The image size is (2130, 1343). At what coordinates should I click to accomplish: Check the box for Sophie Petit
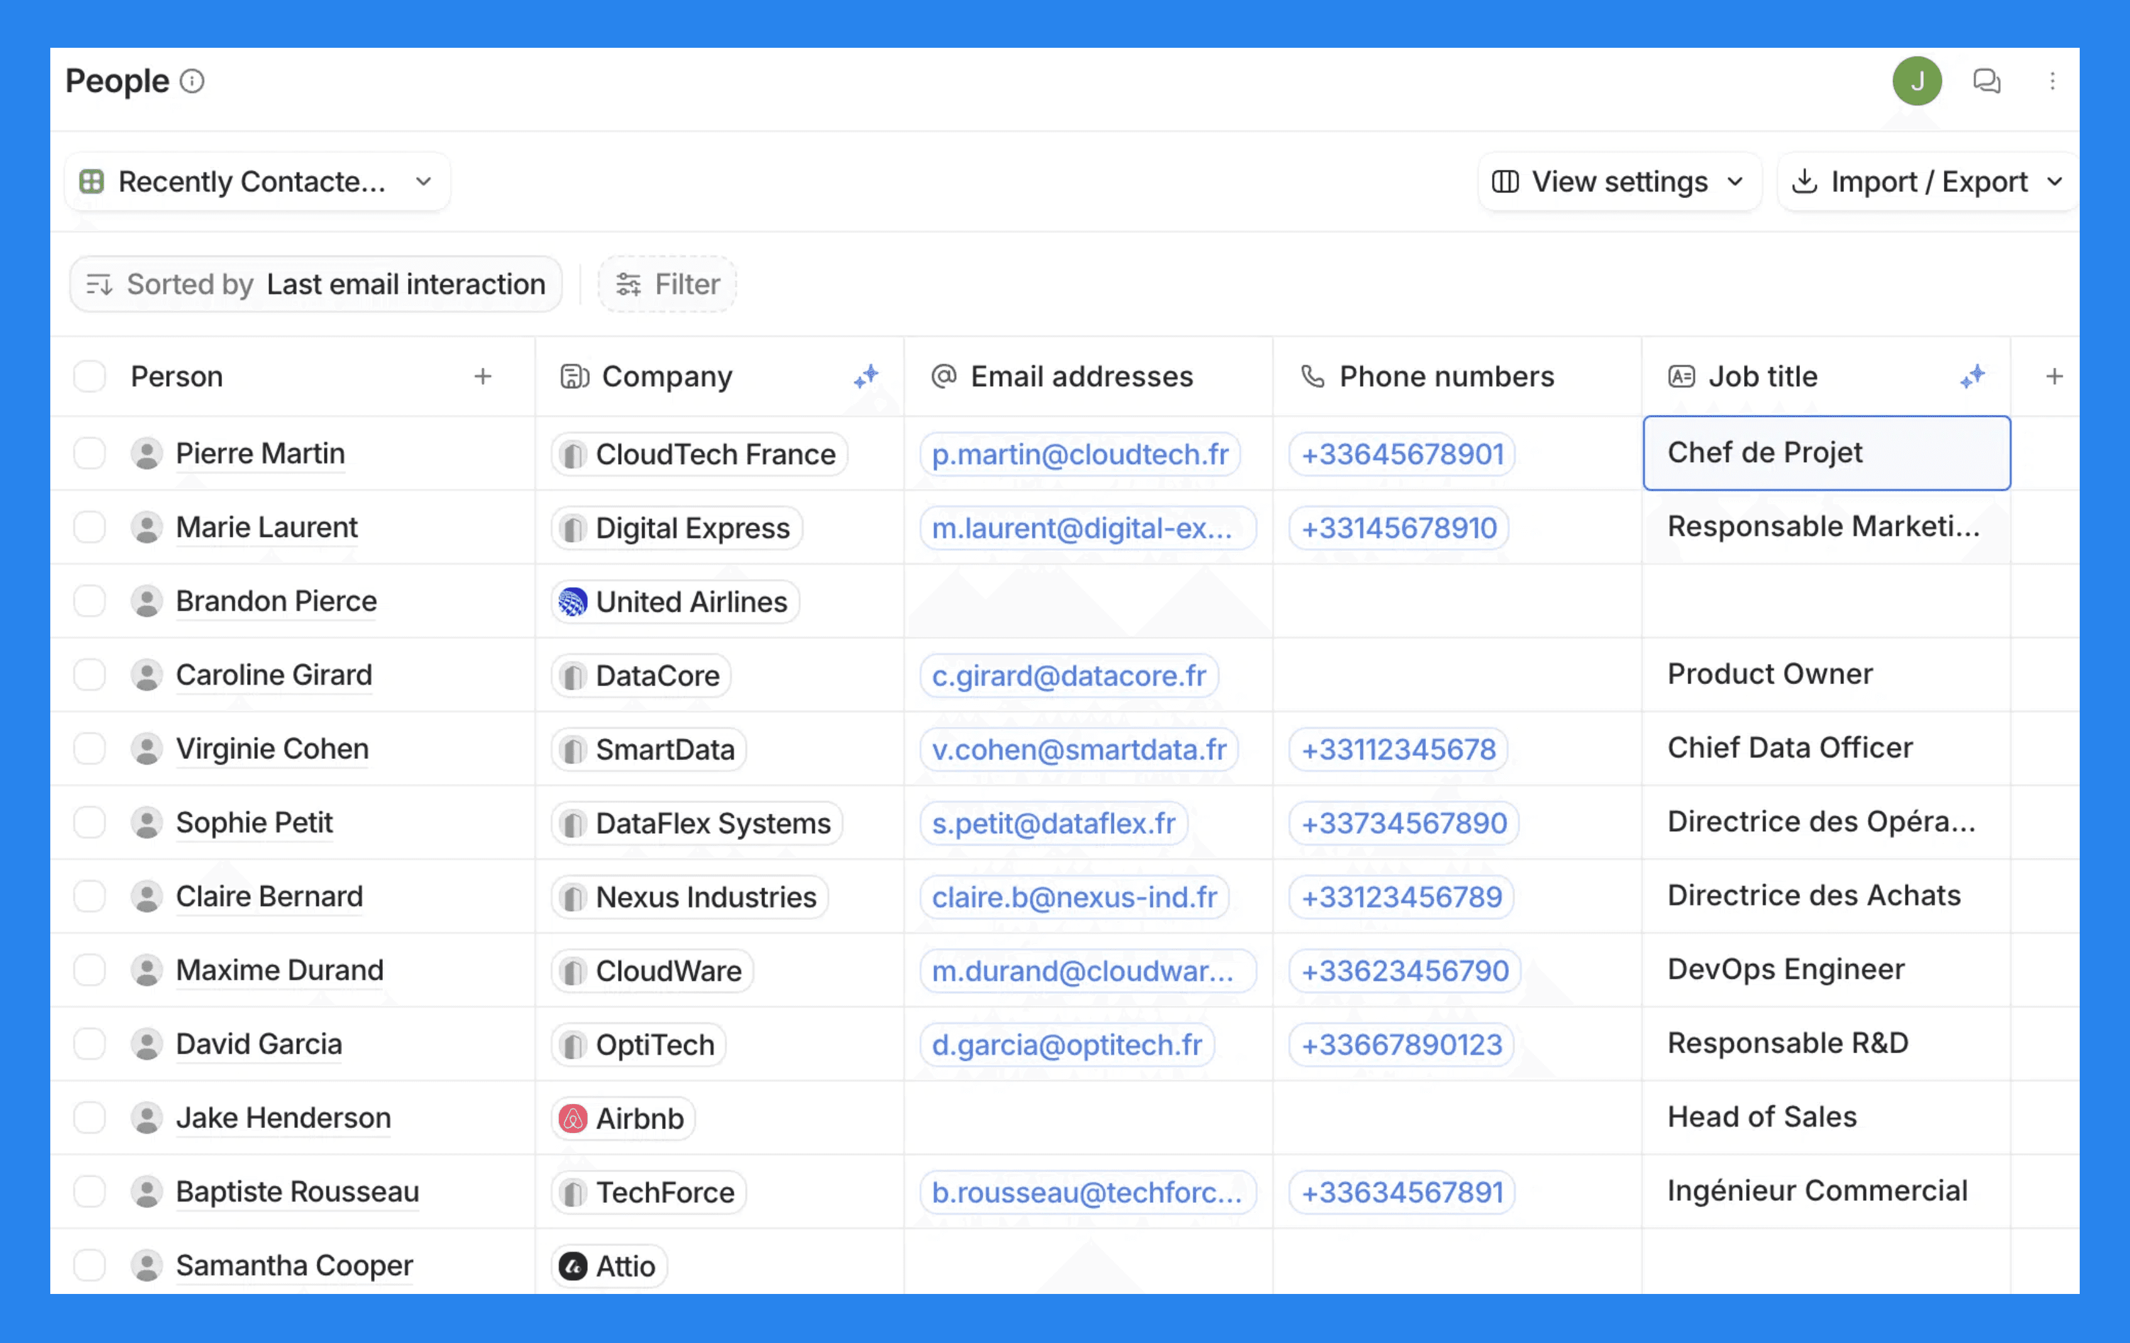pos(89,823)
